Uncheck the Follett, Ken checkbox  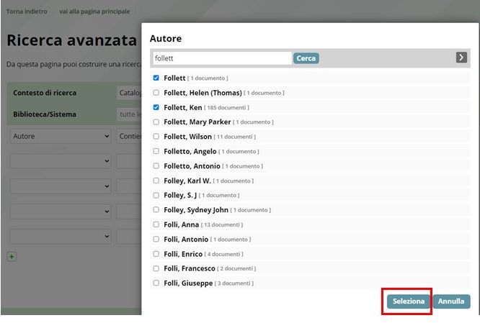pyautogui.click(x=156, y=107)
